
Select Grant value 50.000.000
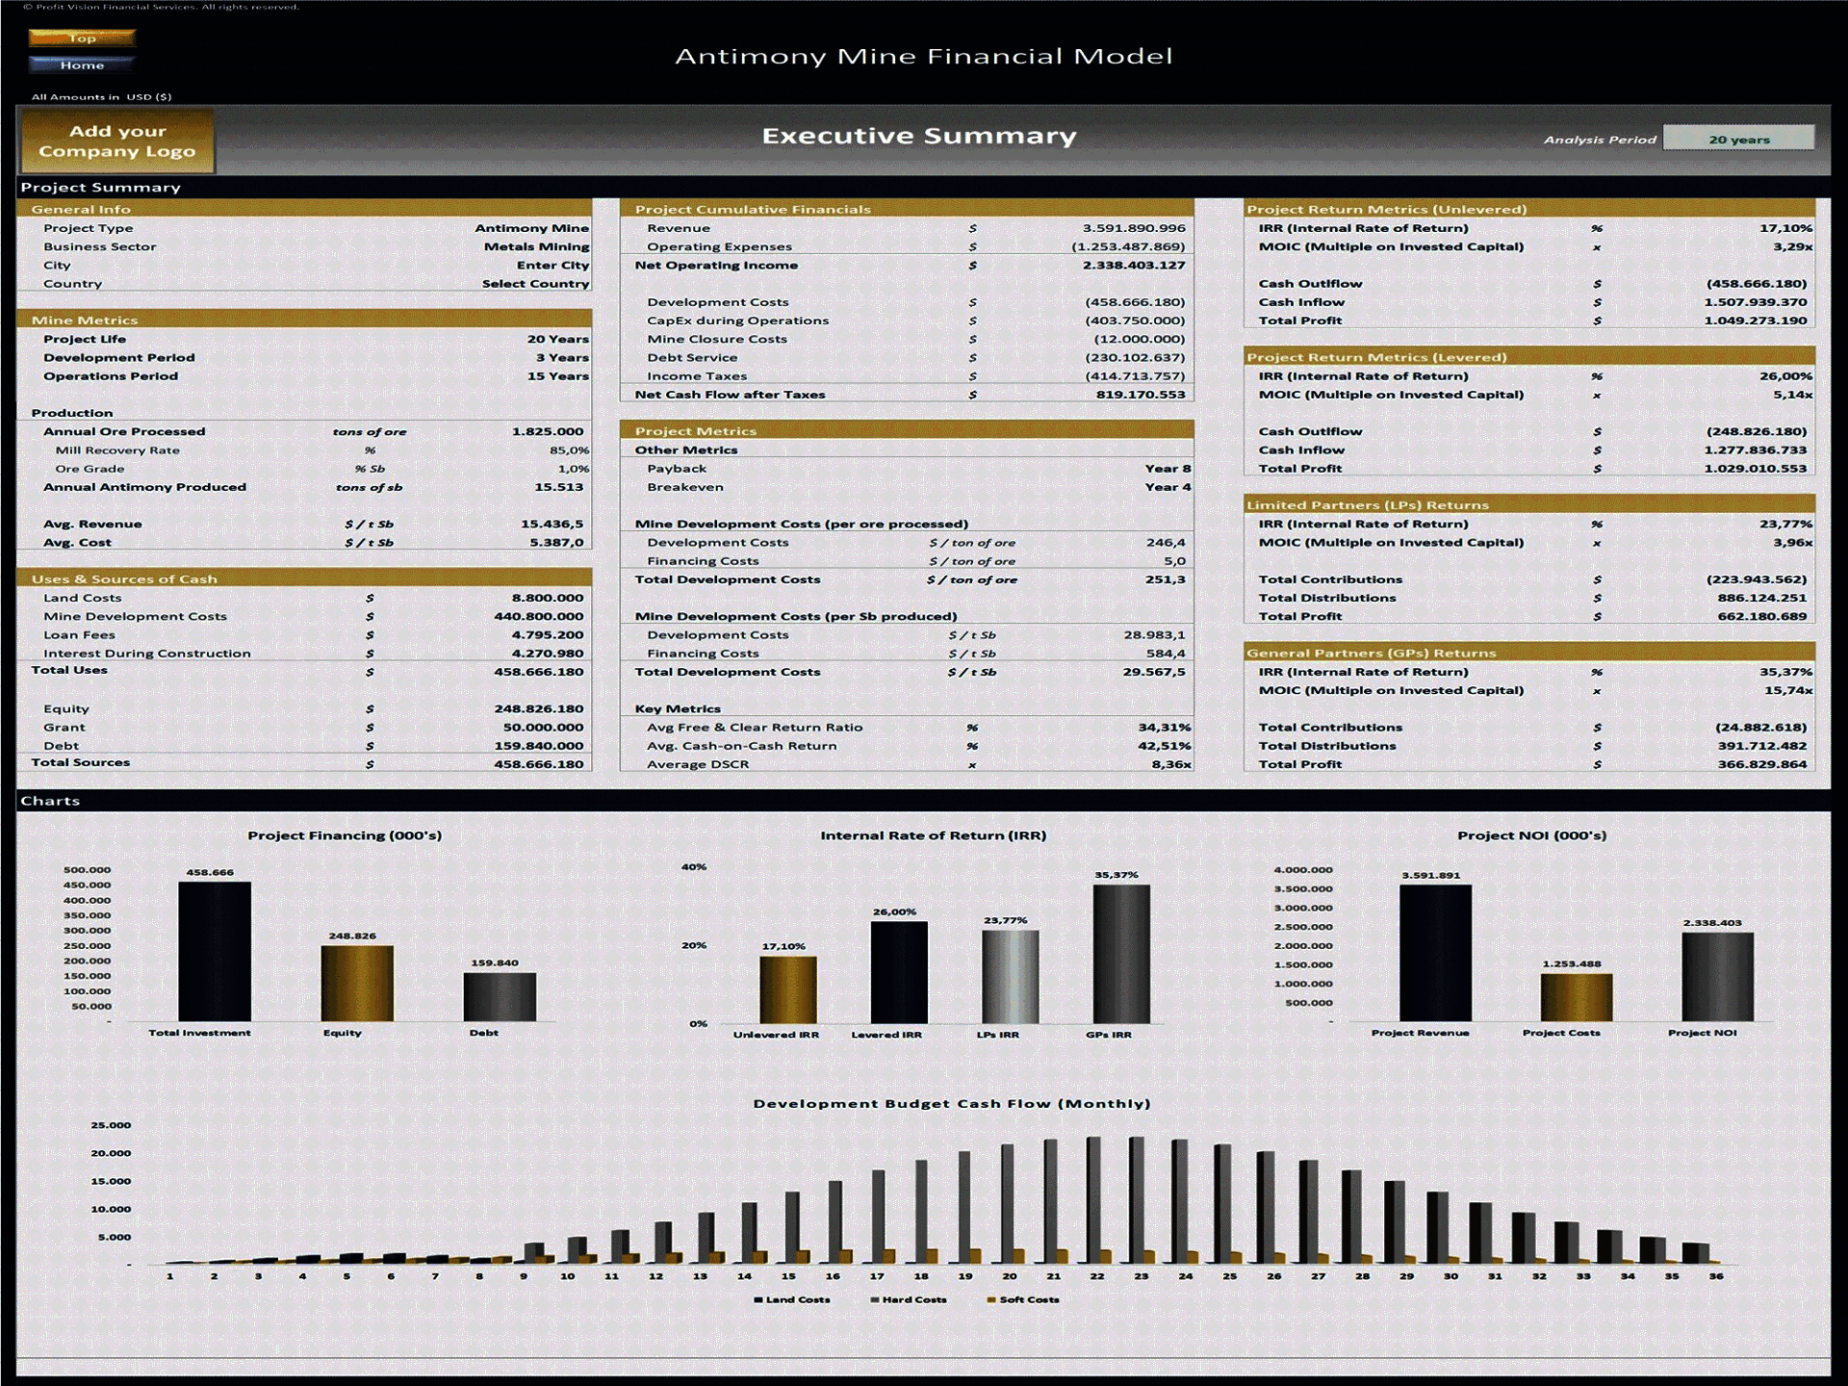pos(543,727)
